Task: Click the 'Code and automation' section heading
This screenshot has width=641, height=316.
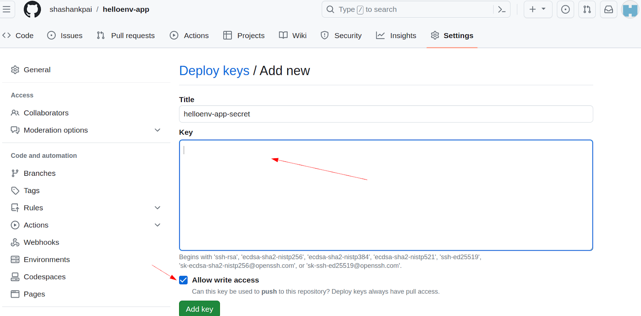Action: [44, 156]
